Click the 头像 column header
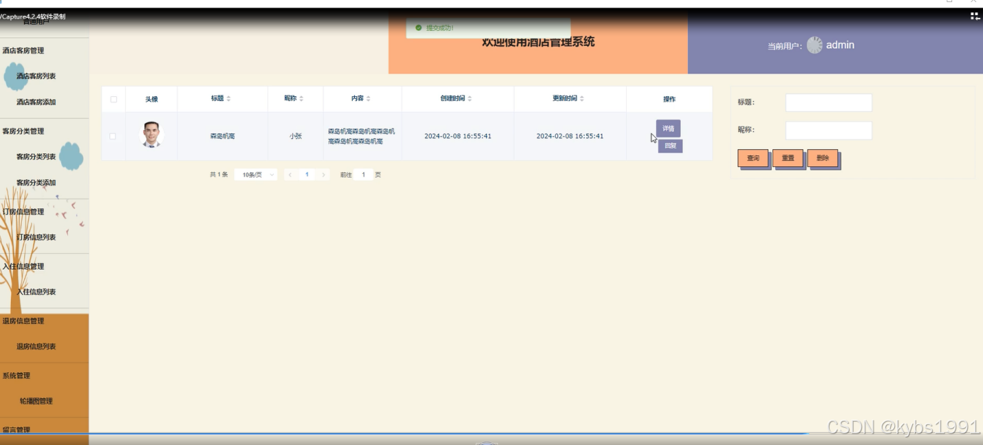The image size is (983, 445). (151, 99)
